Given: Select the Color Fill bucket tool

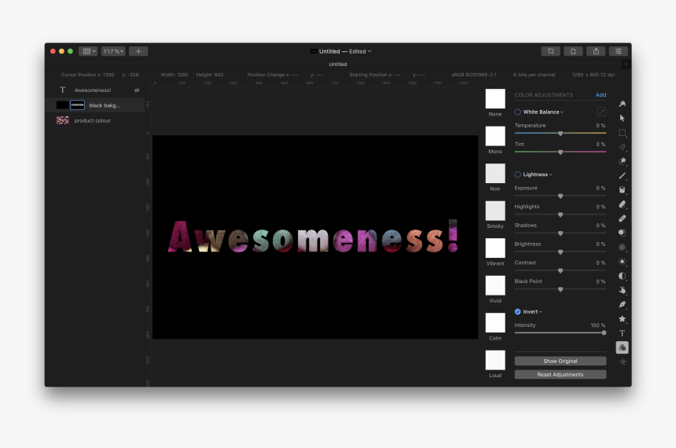Looking at the screenshot, I should [622, 189].
